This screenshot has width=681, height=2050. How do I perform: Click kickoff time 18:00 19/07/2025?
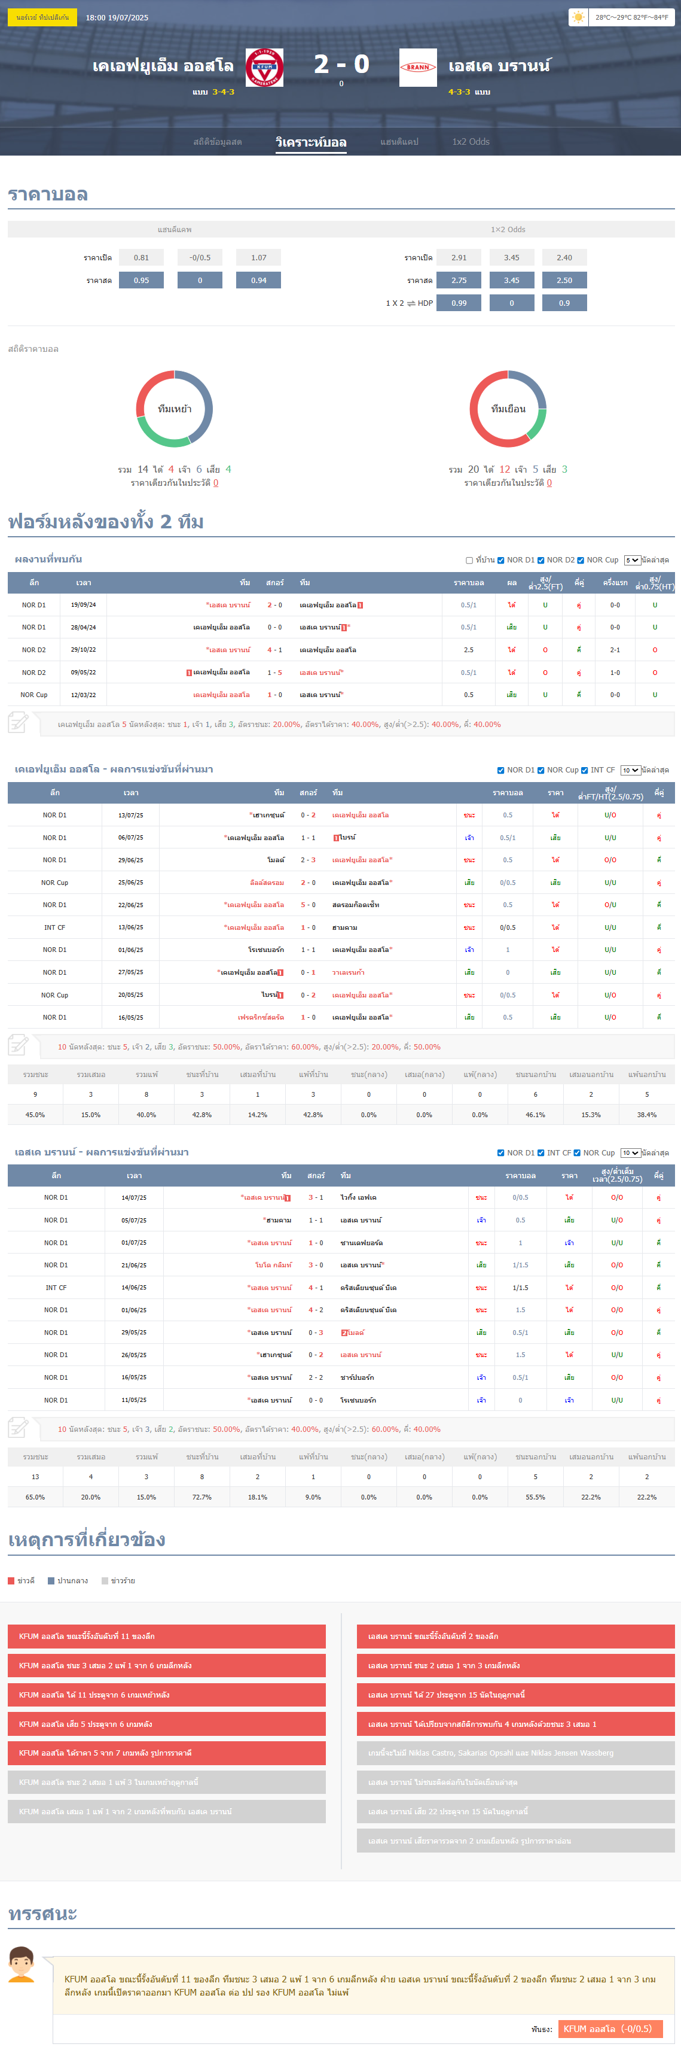(x=117, y=17)
